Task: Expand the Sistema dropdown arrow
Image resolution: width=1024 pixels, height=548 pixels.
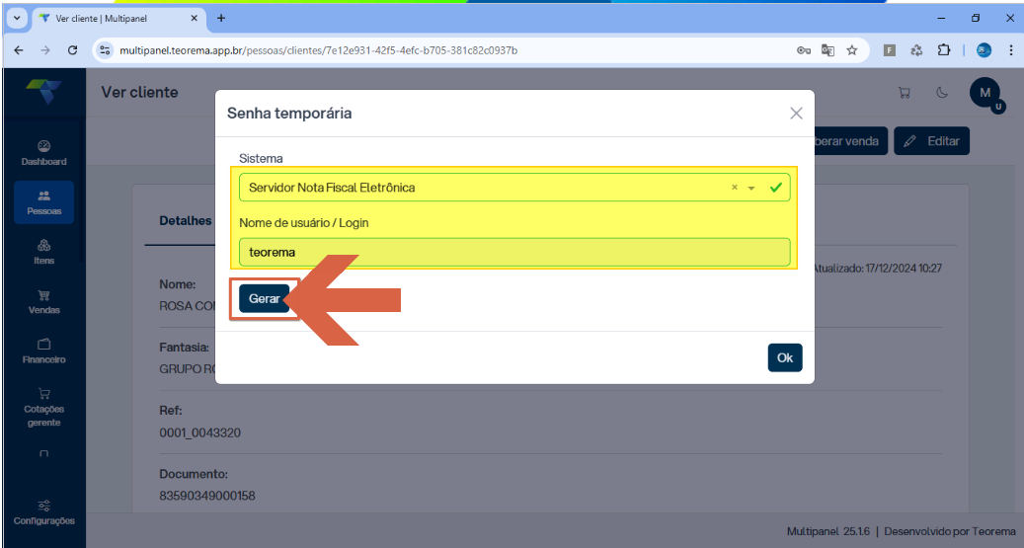Action: coord(751,189)
